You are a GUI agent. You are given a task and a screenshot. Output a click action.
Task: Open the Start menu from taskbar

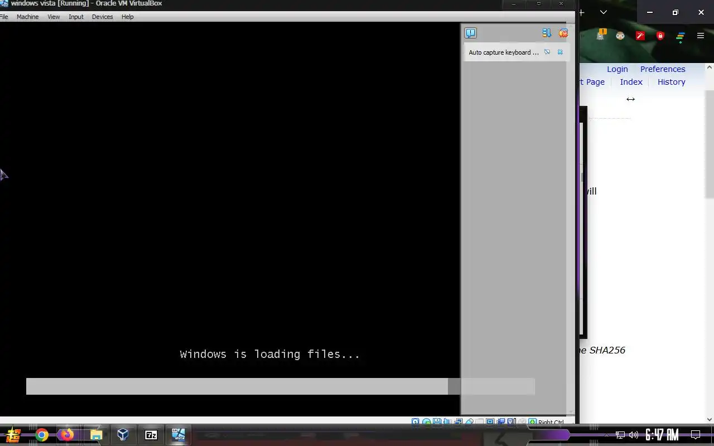click(x=13, y=435)
